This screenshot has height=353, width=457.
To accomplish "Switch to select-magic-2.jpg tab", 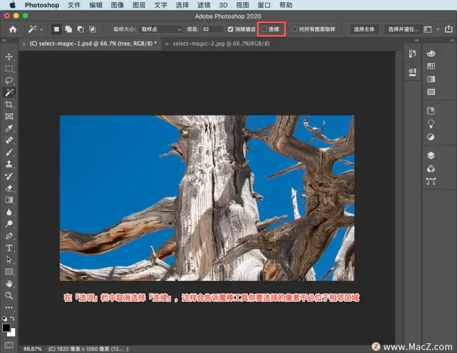I will pyautogui.click(x=221, y=44).
